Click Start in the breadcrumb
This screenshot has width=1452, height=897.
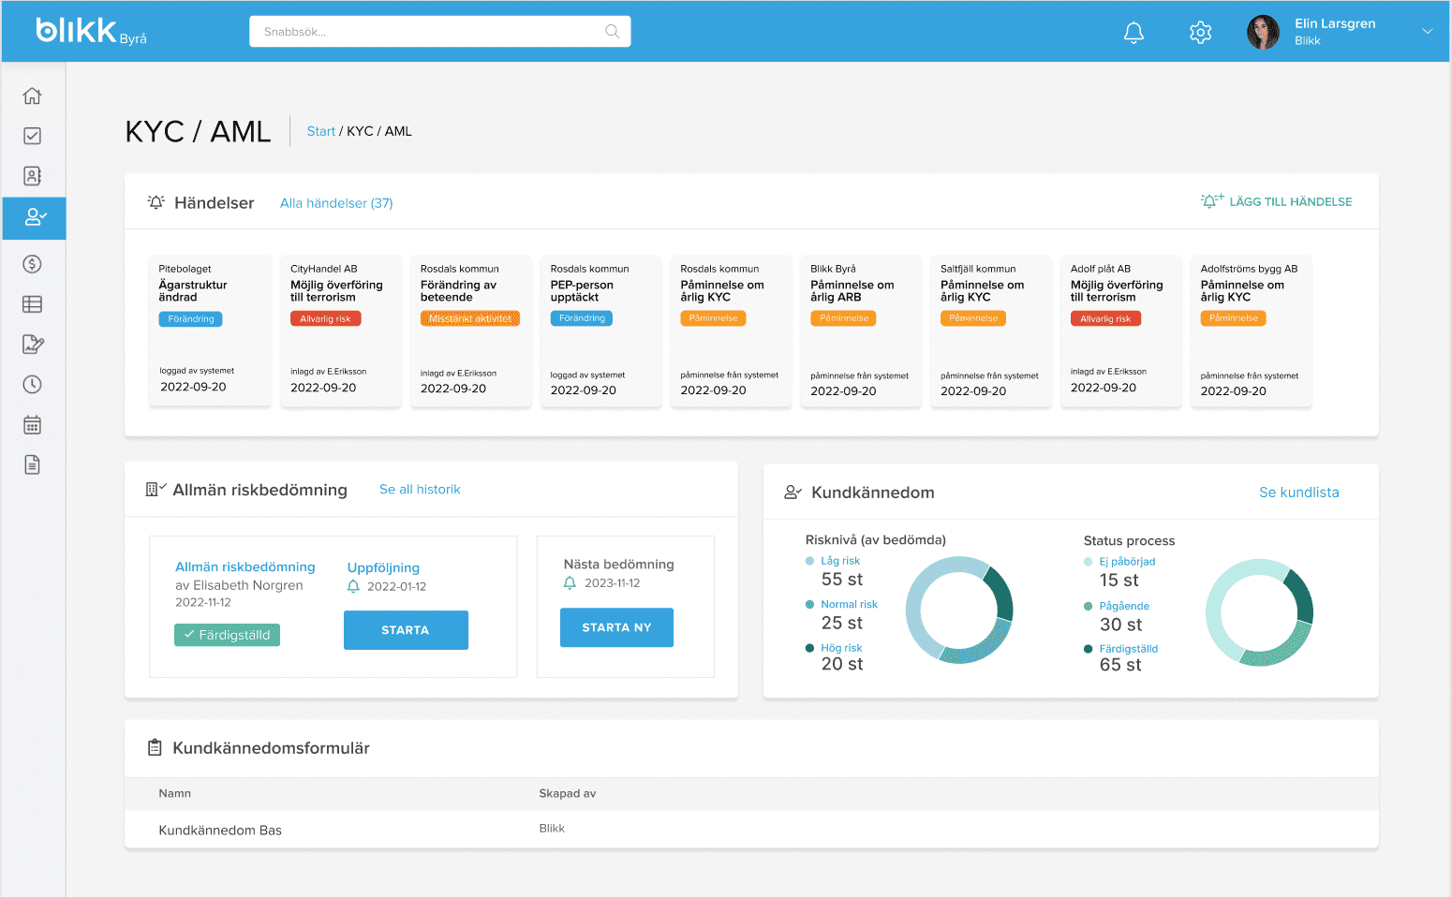tap(320, 131)
